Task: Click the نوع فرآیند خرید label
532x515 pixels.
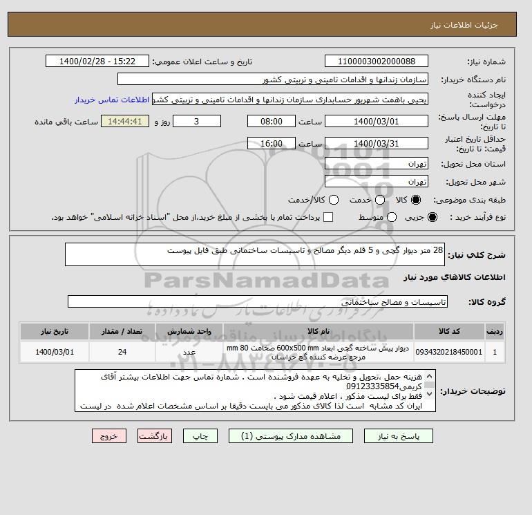Action: click(x=477, y=217)
